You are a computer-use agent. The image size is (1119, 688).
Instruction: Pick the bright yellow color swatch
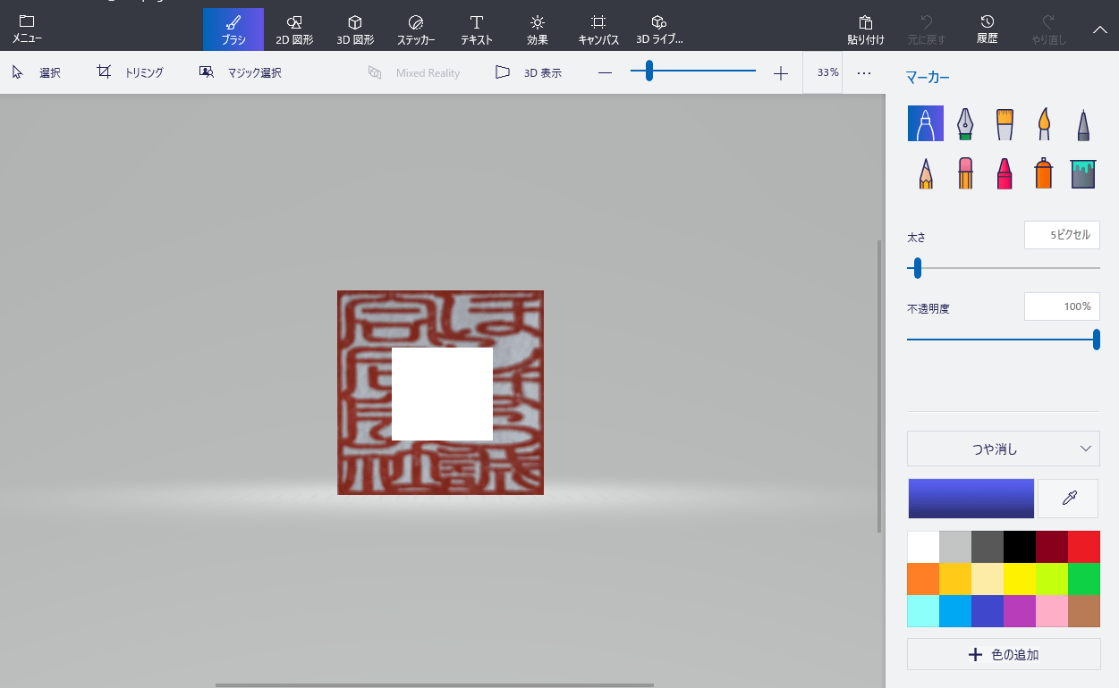[1020, 579]
